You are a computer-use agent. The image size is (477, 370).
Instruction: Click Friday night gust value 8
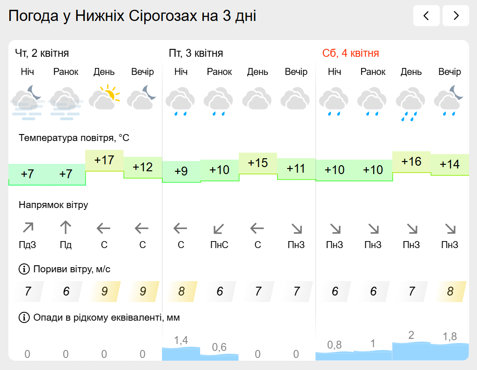click(x=181, y=292)
